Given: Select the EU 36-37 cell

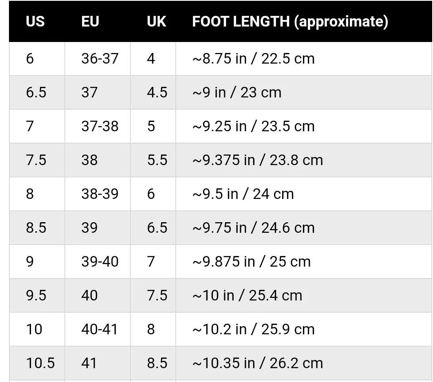Looking at the screenshot, I should point(97,59).
